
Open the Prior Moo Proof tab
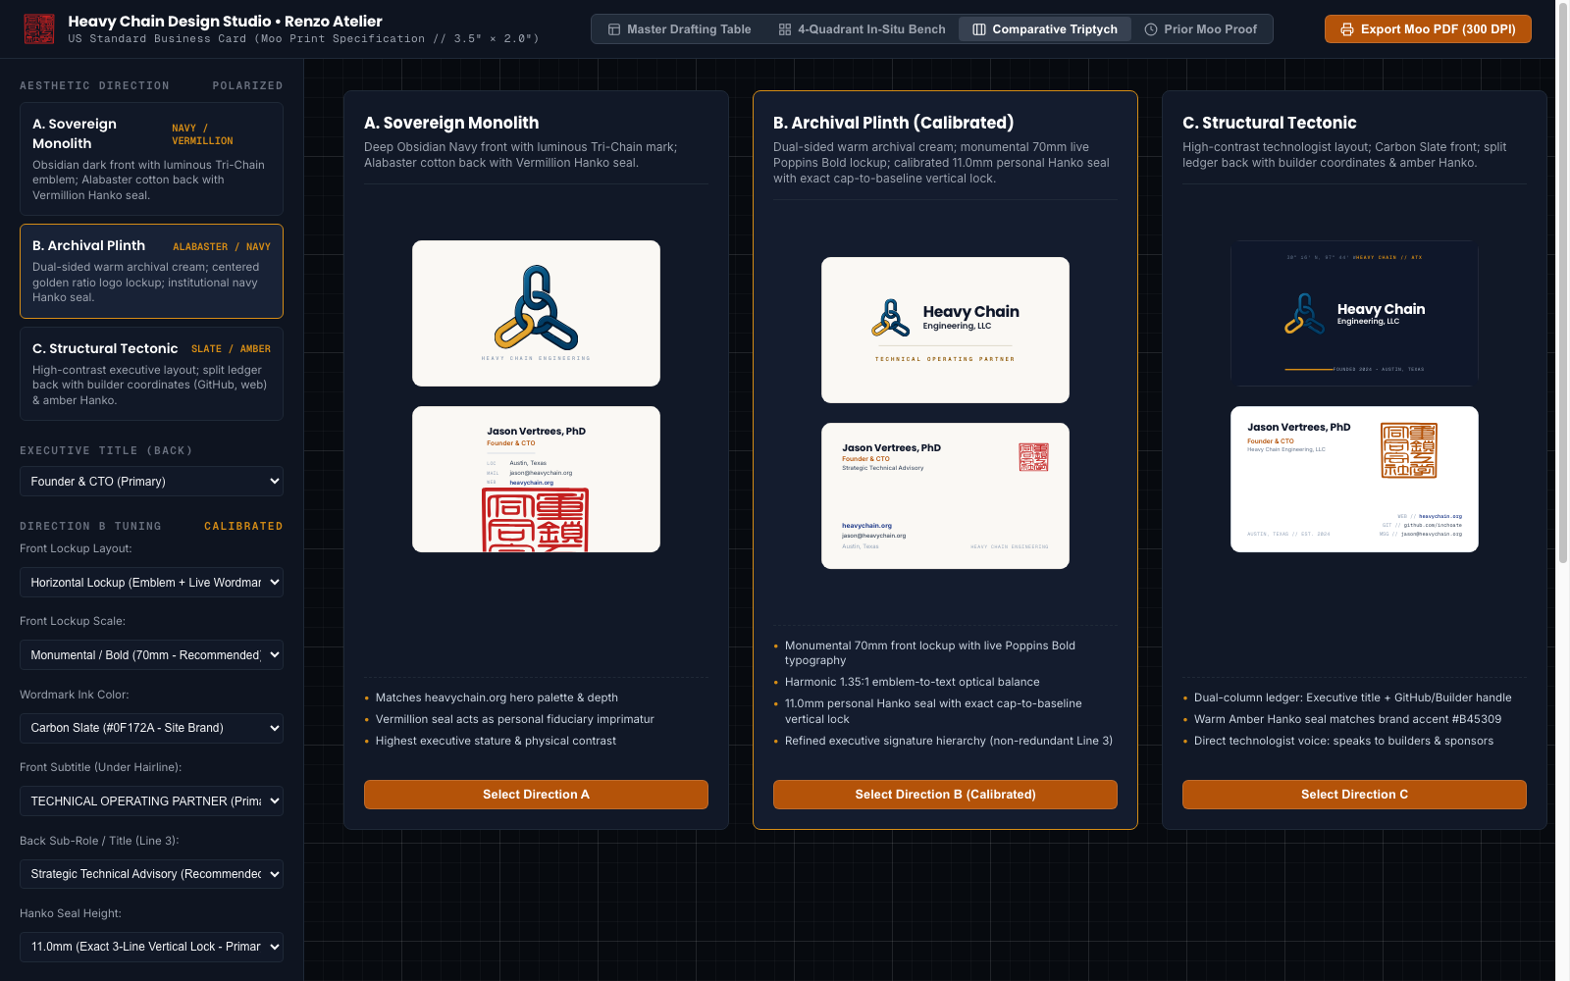(1201, 29)
